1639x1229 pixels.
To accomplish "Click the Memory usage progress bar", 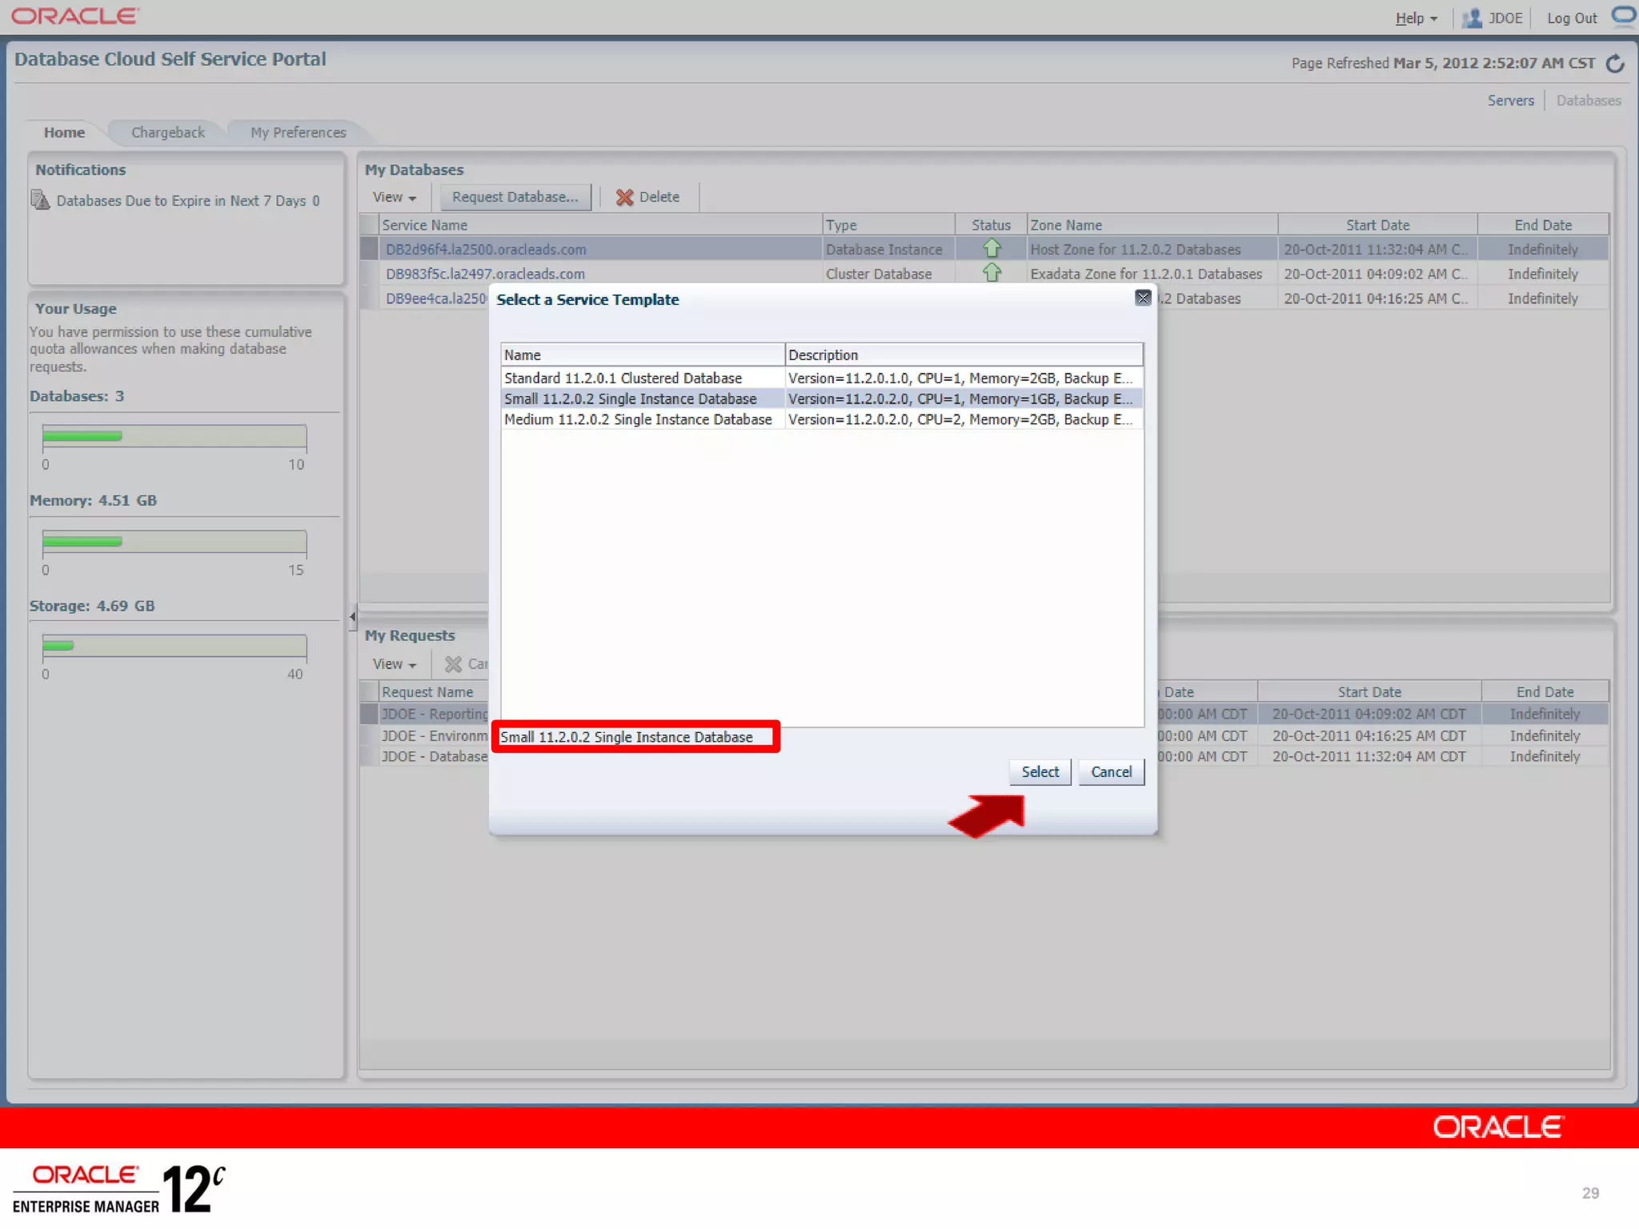I will (174, 542).
